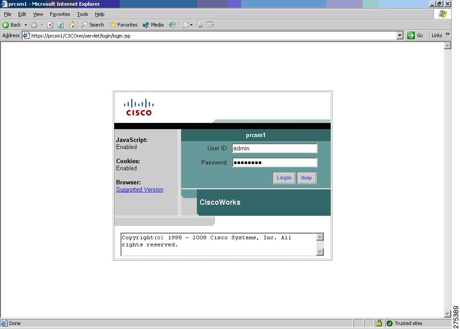This screenshot has height=329, width=460.
Task: Click the Print icon in toolbar
Action: pyautogui.click(x=200, y=25)
